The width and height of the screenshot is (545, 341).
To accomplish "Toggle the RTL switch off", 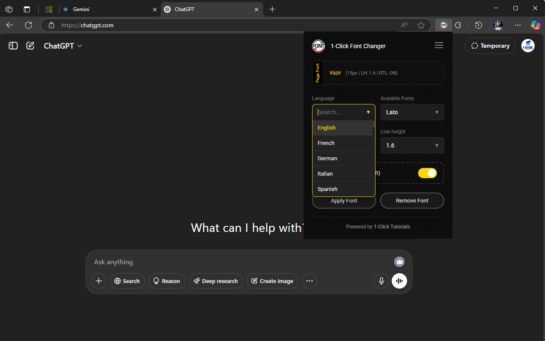I will 427,173.
